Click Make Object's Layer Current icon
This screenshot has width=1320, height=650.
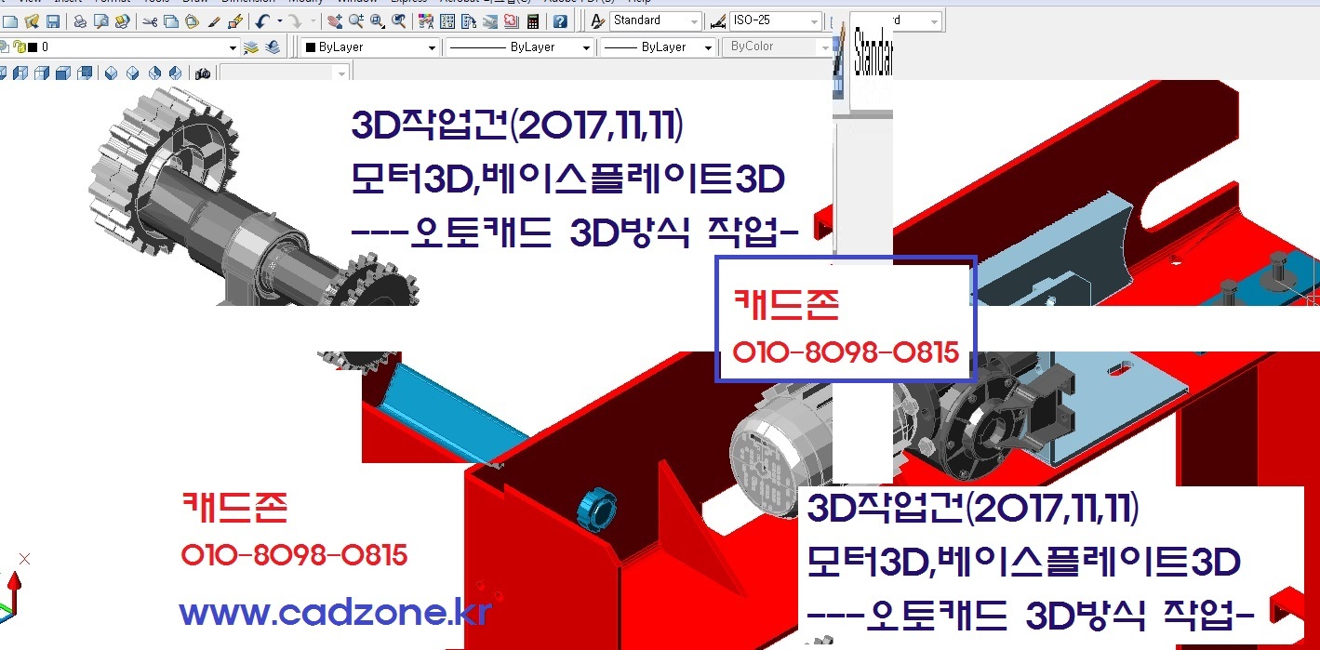coord(250,47)
